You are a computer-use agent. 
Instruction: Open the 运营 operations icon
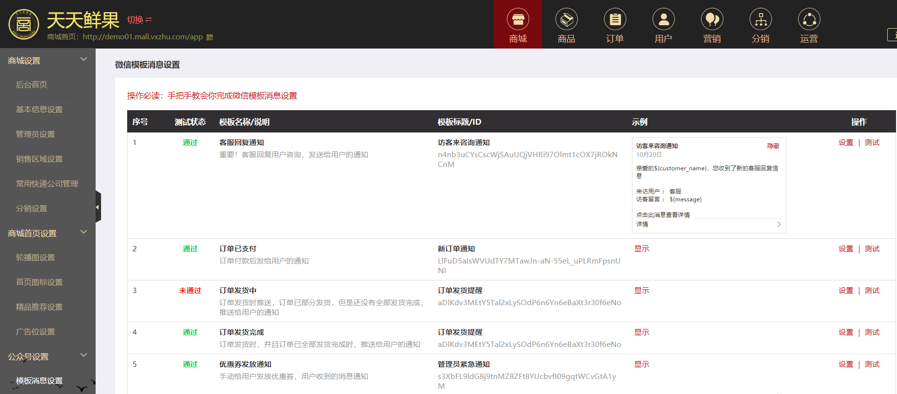click(809, 20)
